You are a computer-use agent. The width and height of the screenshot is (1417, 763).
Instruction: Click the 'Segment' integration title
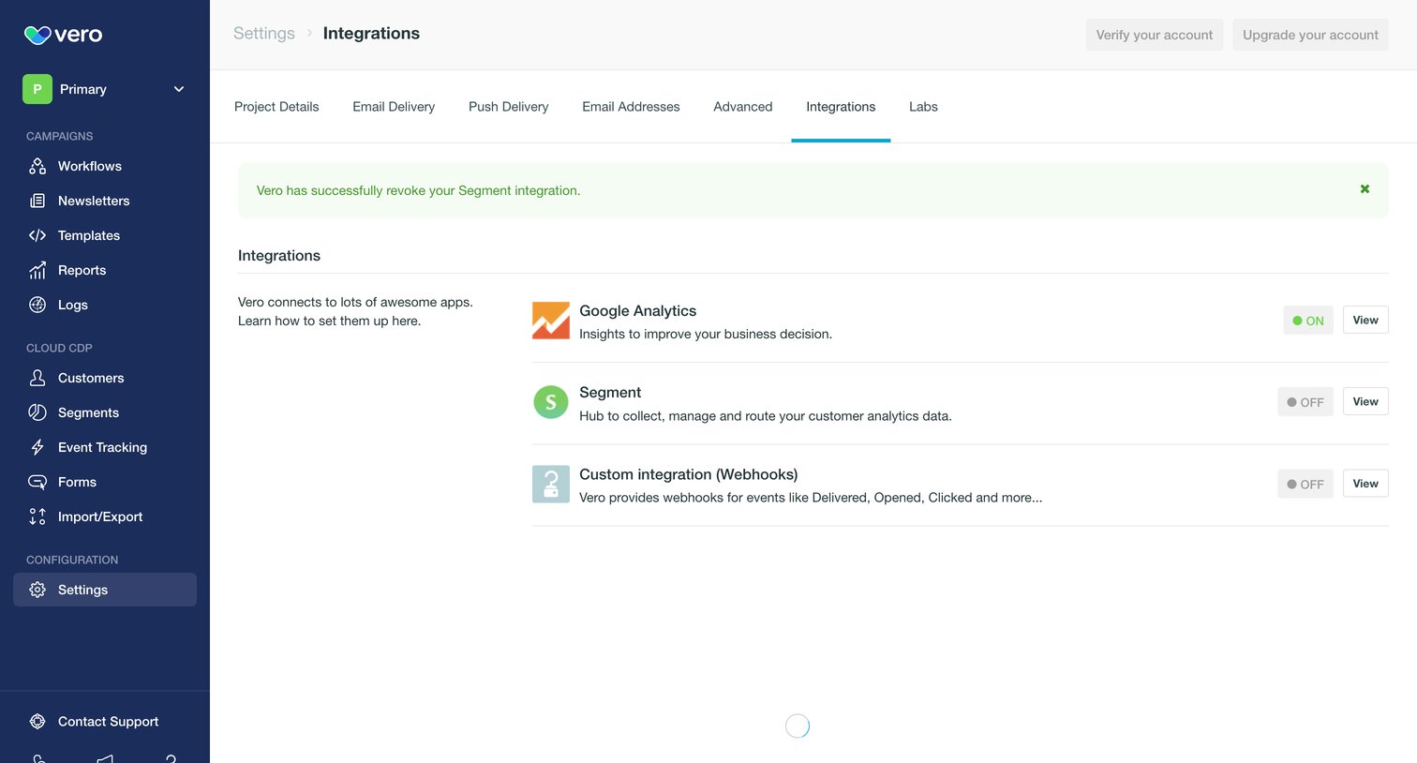[610, 392]
